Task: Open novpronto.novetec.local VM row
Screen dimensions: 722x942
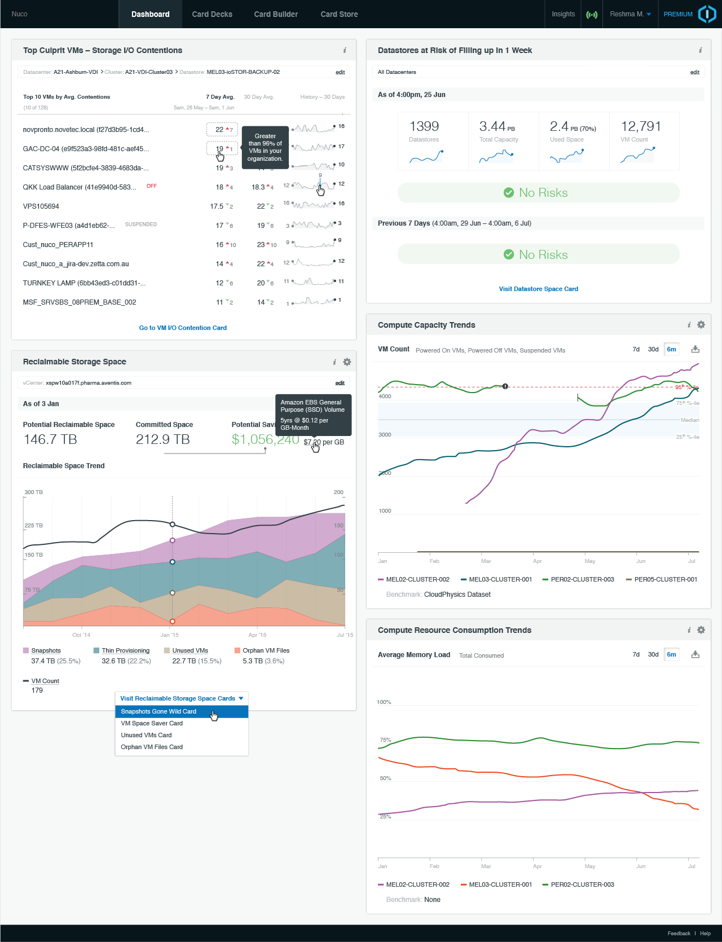Action: 184,130
